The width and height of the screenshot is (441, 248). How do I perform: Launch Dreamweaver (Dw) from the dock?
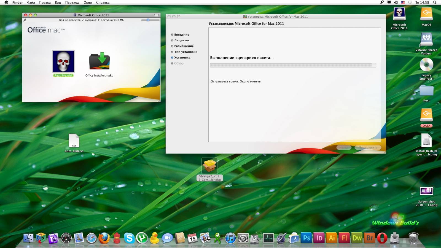pos(357,238)
